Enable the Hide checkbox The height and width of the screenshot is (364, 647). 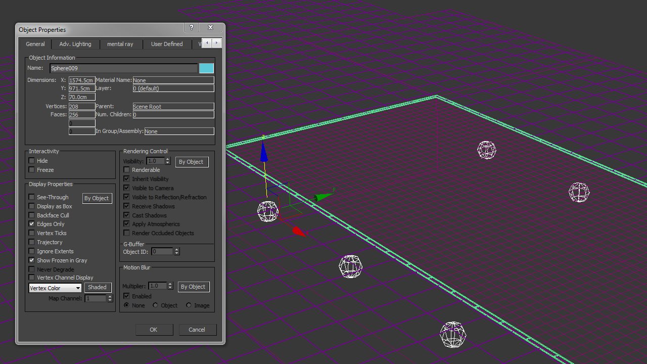coord(32,161)
